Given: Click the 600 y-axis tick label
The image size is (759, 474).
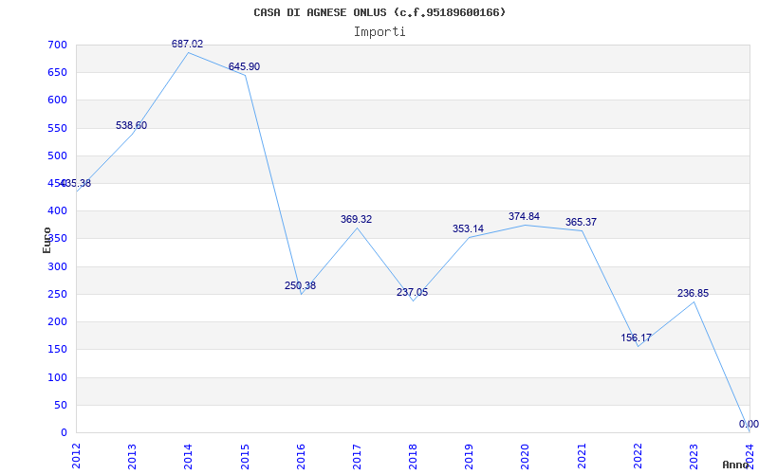Looking at the screenshot, I should point(57,100).
